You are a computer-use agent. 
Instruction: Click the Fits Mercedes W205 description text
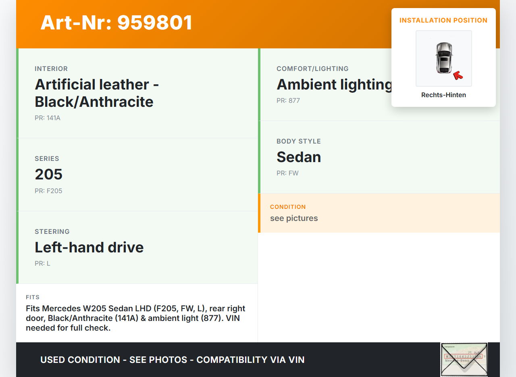coord(135,318)
